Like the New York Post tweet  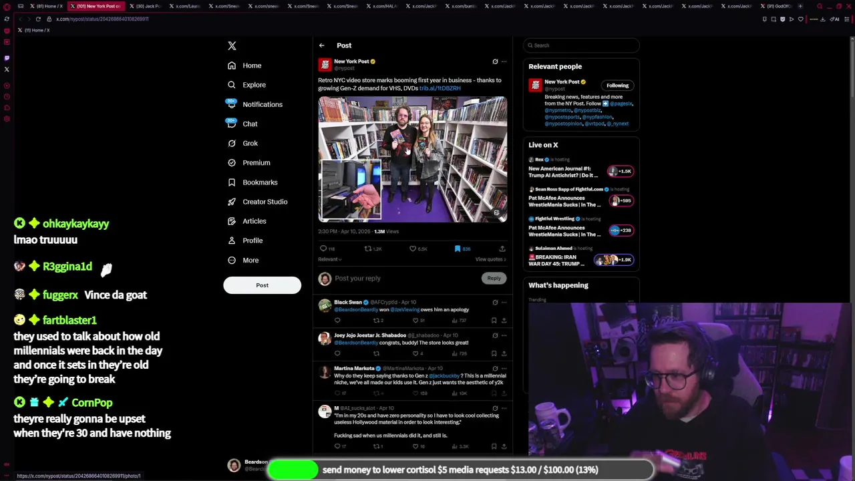(413, 249)
